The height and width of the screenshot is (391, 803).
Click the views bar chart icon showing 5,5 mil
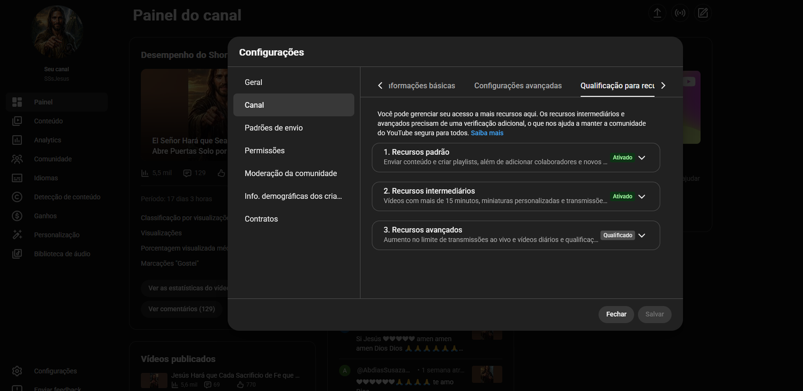(145, 173)
